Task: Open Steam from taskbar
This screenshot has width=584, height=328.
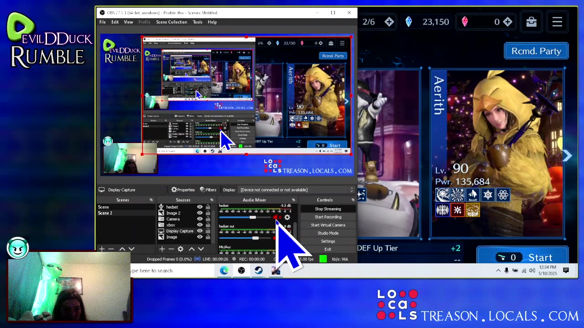Action: coord(259,271)
